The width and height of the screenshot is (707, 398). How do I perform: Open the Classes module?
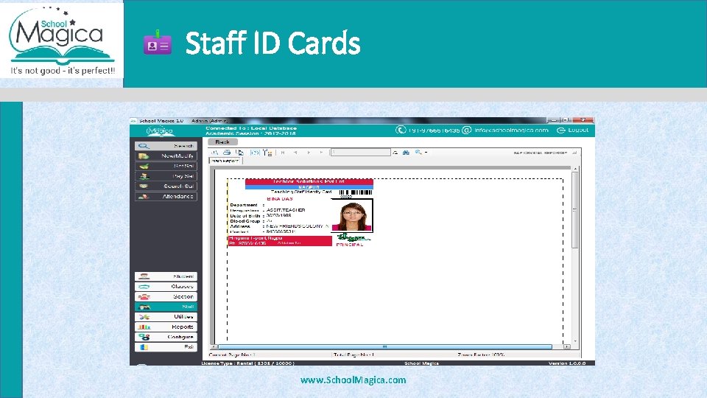click(x=166, y=287)
